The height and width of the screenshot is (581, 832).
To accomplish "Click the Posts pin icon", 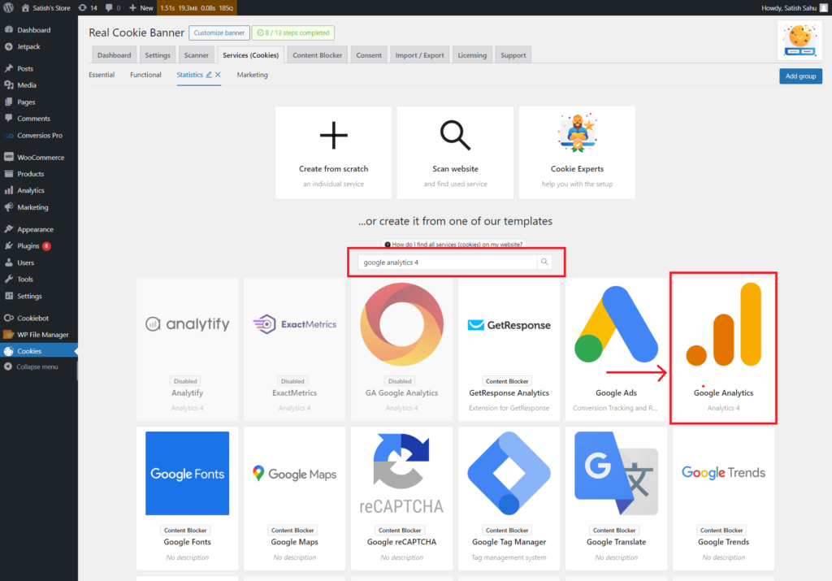I will pos(8,68).
